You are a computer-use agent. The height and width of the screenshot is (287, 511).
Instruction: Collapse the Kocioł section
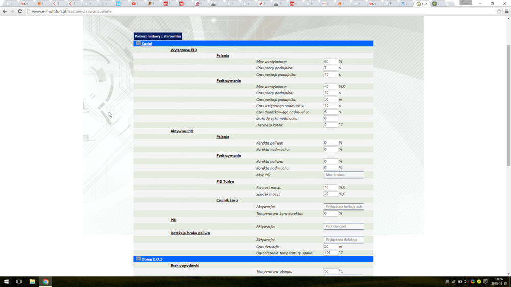138,44
